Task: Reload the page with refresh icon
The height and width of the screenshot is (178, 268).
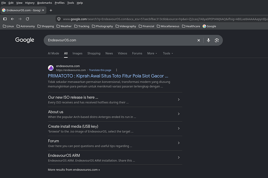Action: click(28, 19)
